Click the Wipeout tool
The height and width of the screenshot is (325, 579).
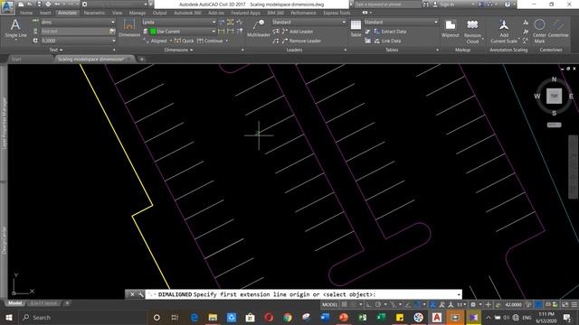(451, 29)
